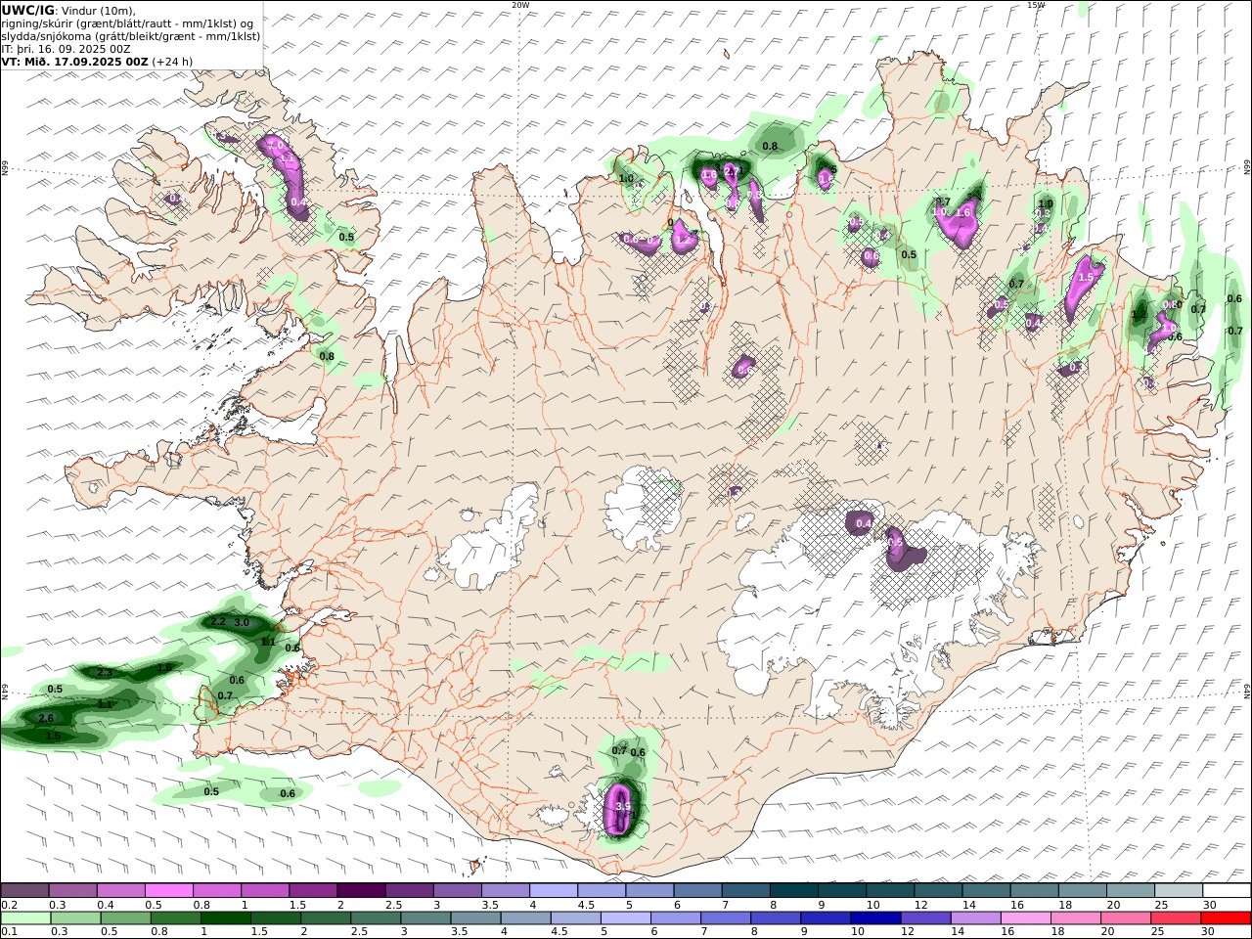Pick the darkest green swatch between lower 1 and 1.5
Screen dimensions: 1252x939
click(225, 917)
